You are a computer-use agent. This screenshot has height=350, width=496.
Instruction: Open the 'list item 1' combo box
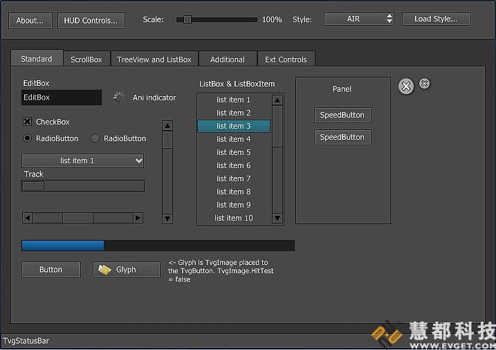click(x=82, y=160)
